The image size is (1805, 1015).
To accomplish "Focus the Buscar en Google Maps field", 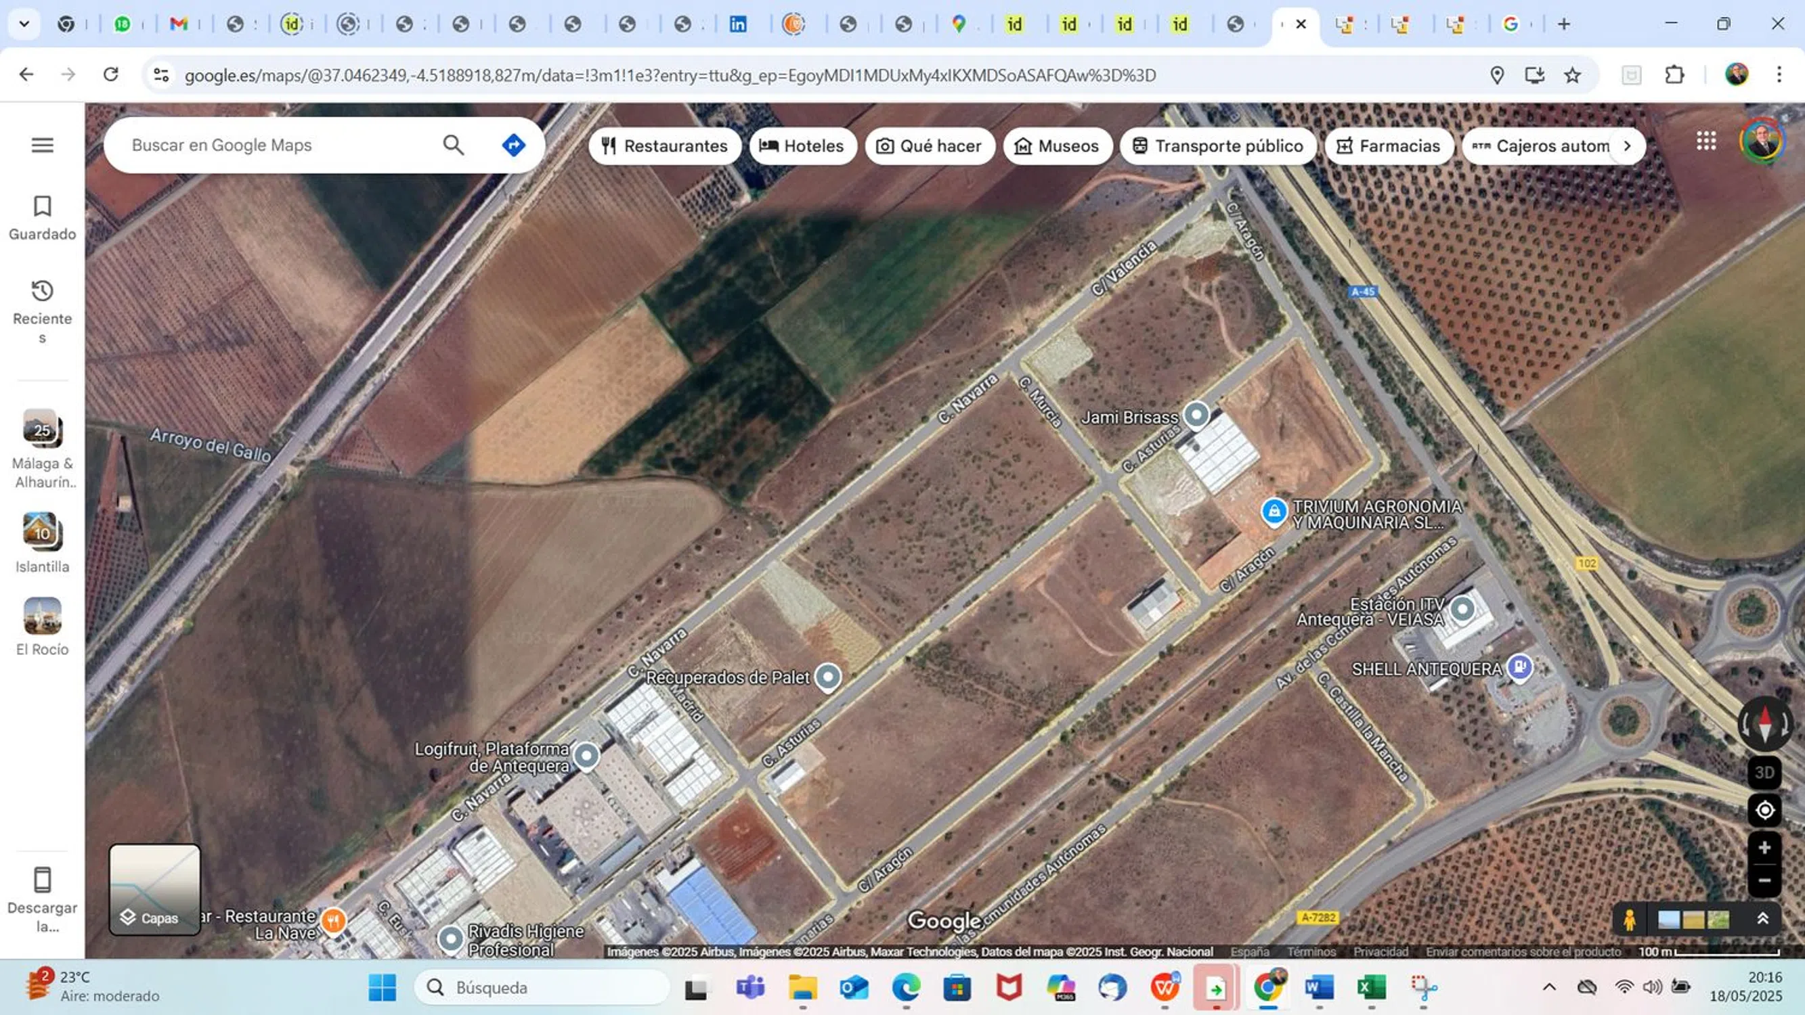I will tap(280, 145).
